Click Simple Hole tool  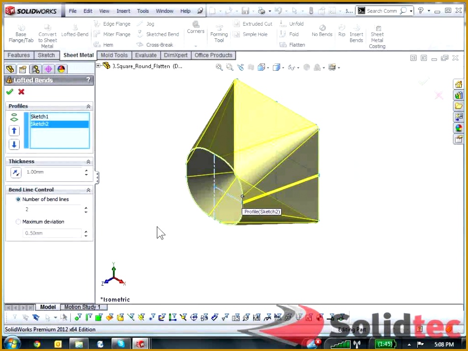251,34
